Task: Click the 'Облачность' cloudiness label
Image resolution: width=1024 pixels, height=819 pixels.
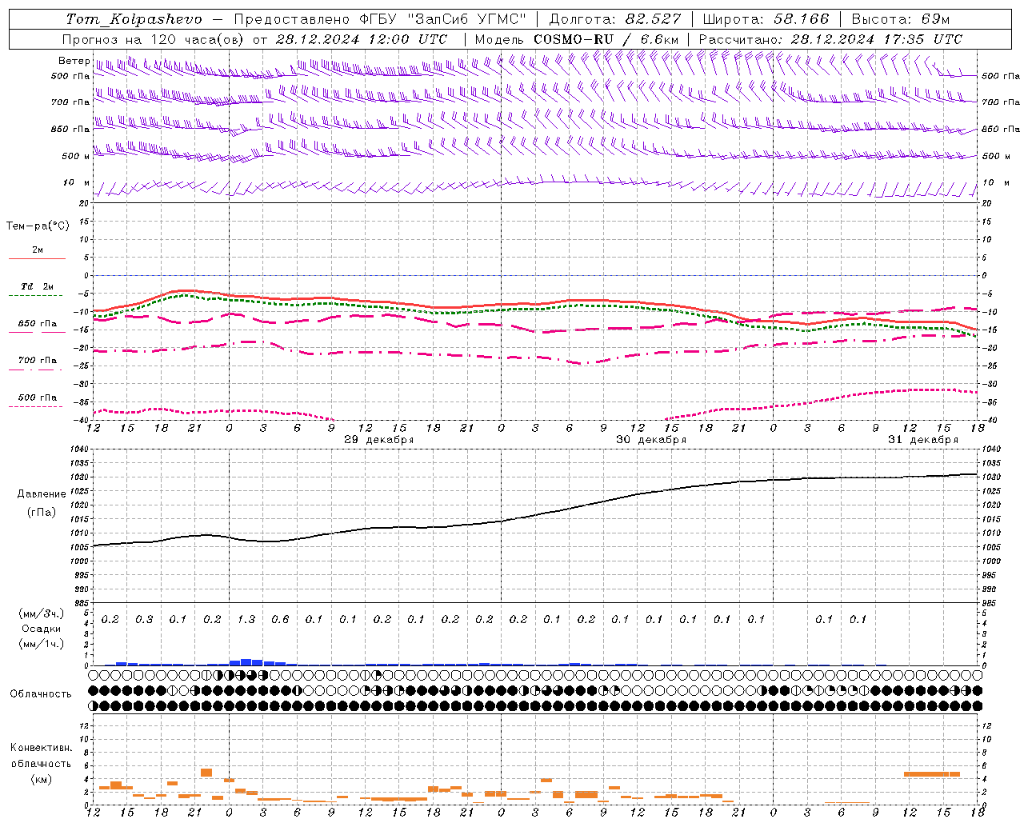Action: pos(41,694)
